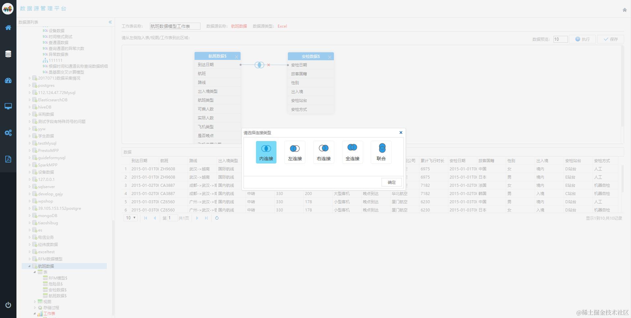Select the wpshop data source

click(x=45, y=201)
